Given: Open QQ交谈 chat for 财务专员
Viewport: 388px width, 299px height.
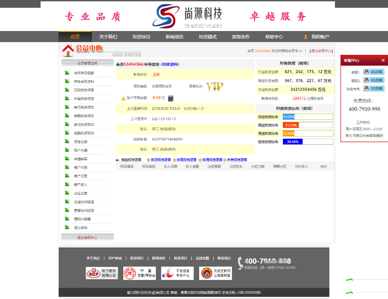Looking at the screenshot, I should point(373,89).
